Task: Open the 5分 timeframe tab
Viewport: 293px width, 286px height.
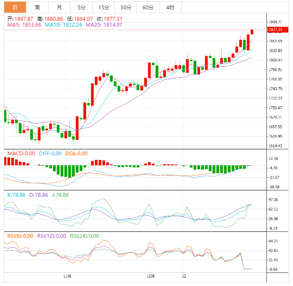Action: tap(81, 7)
